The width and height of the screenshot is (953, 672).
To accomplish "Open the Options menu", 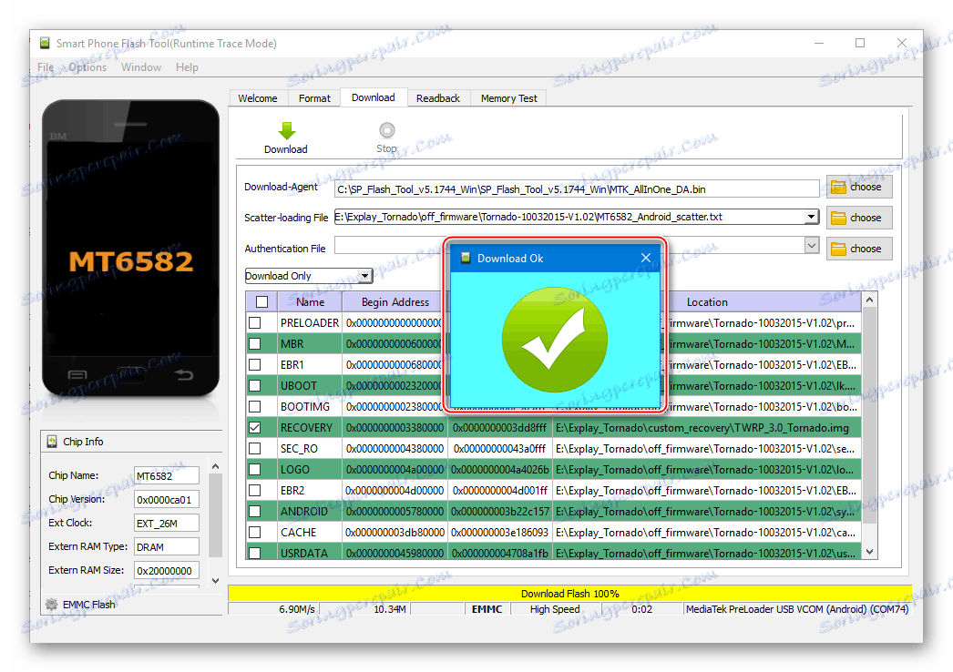I will 87,67.
